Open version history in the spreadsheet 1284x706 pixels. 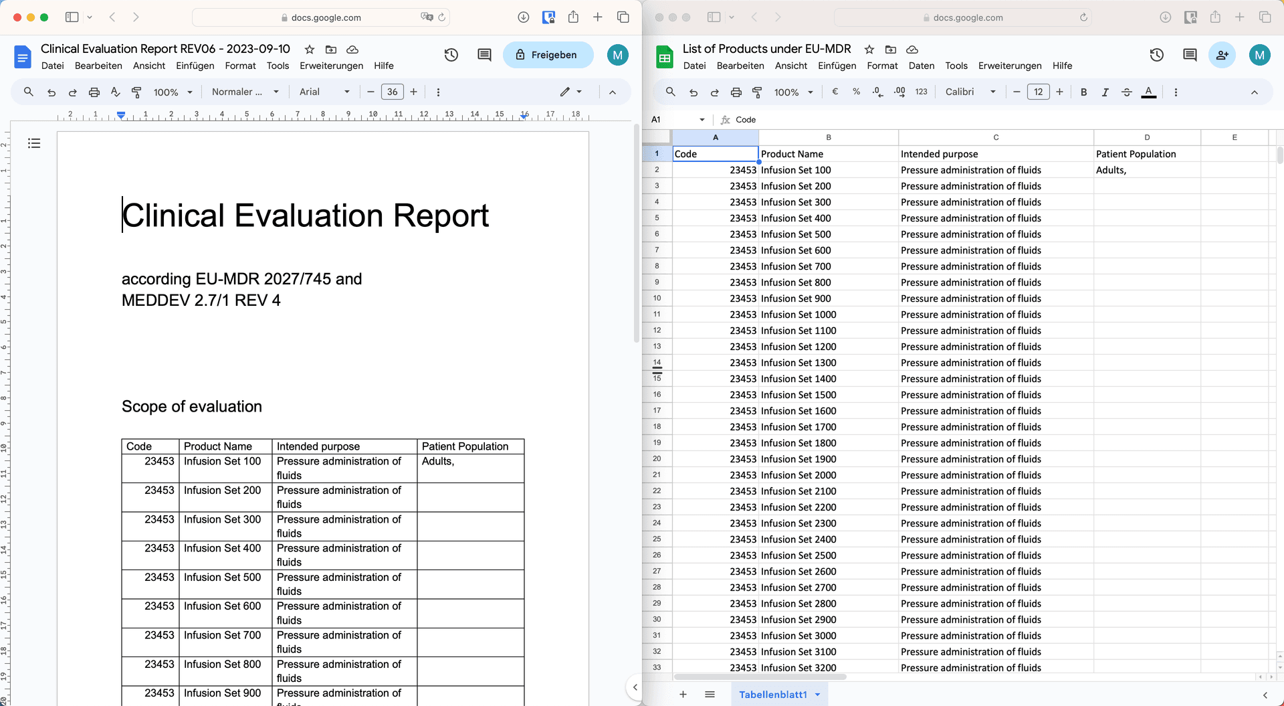coord(1157,55)
